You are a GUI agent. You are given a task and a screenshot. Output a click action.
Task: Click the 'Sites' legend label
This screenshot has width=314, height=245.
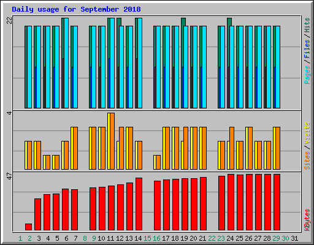tap(307, 160)
